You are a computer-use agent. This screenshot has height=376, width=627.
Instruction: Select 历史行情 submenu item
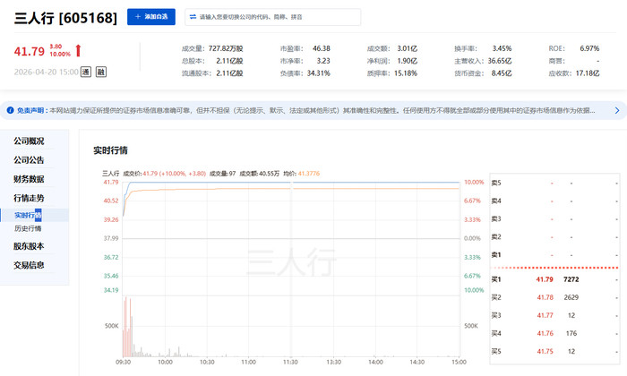point(28,228)
